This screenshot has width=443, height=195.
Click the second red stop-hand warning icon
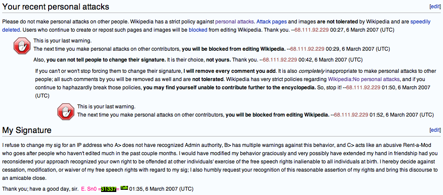point(65,112)
